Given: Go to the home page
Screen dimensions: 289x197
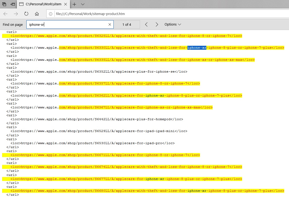Looking at the screenshot, I should [37, 14].
